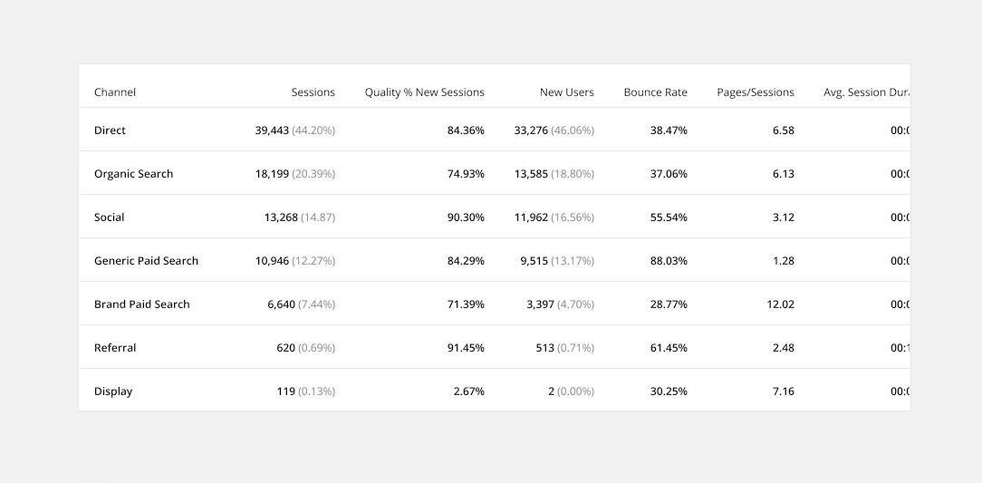This screenshot has width=982, height=483.
Task: Sort table by New Users header
Action: (x=567, y=92)
